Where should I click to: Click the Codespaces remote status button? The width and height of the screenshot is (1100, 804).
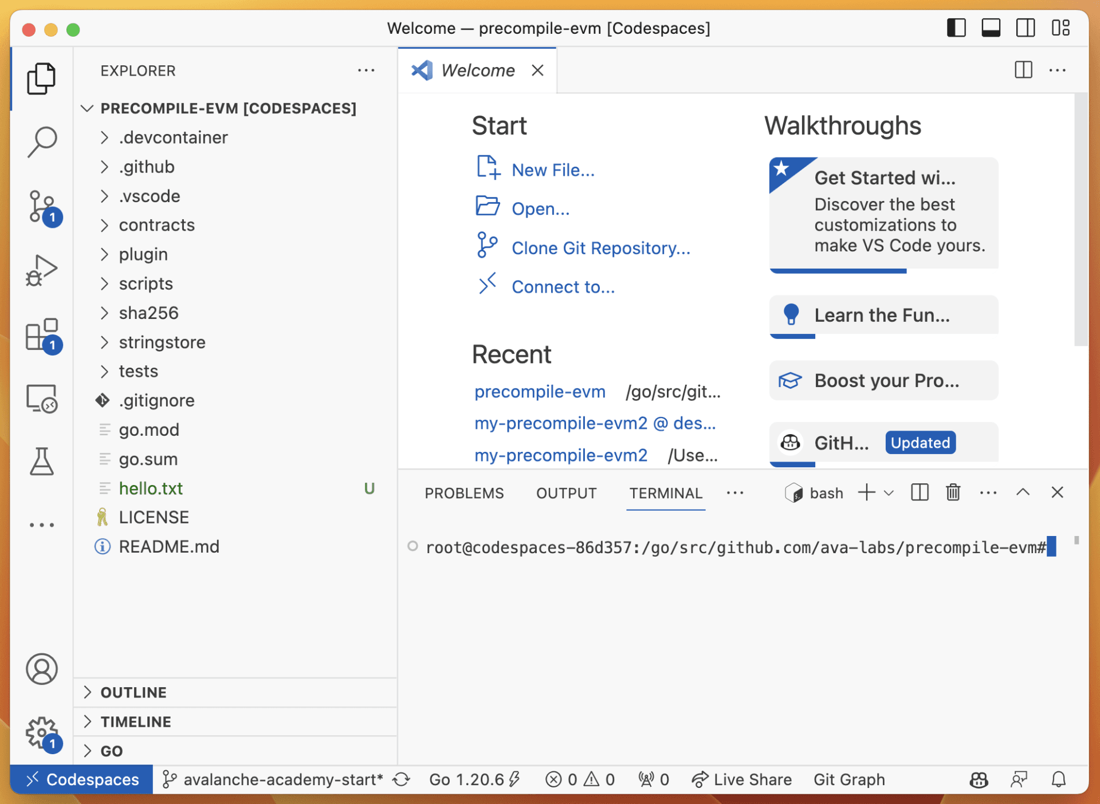coord(81,779)
